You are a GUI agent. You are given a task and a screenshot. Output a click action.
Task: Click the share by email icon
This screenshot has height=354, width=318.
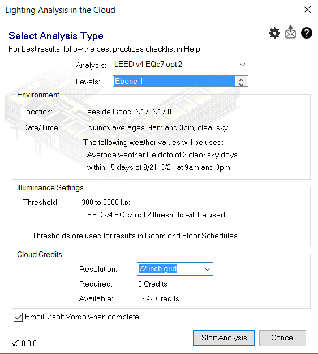point(290,32)
